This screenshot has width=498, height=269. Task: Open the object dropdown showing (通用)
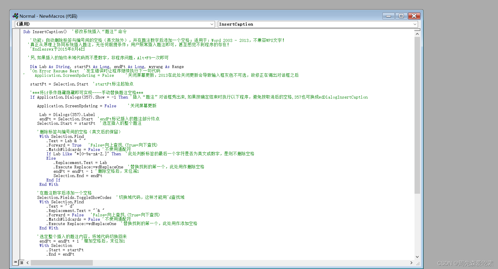pyautogui.click(x=115, y=24)
